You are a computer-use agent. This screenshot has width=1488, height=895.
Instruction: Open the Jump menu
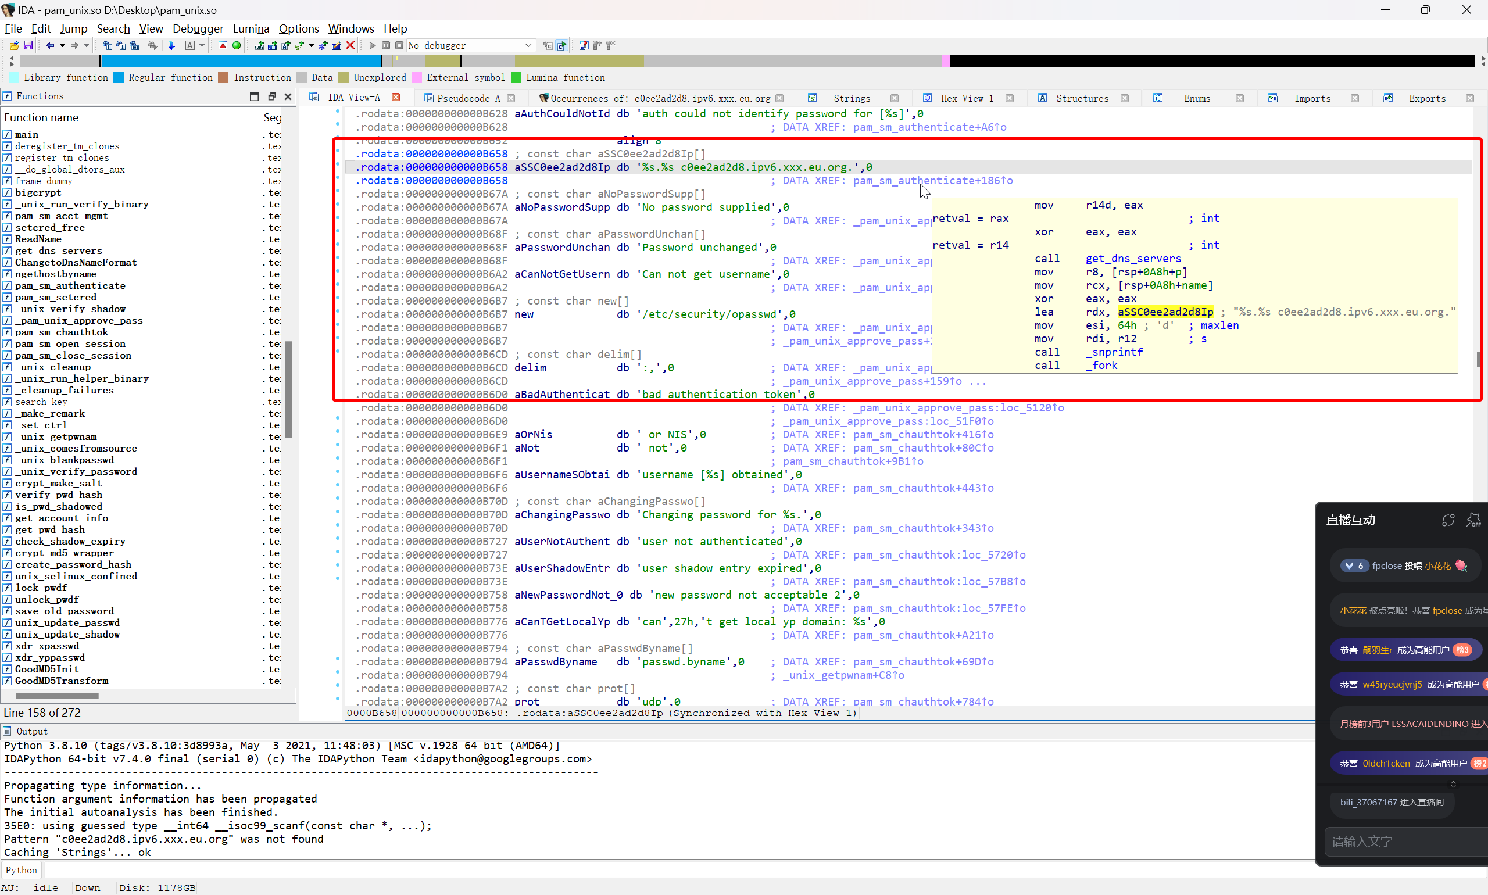[74, 28]
